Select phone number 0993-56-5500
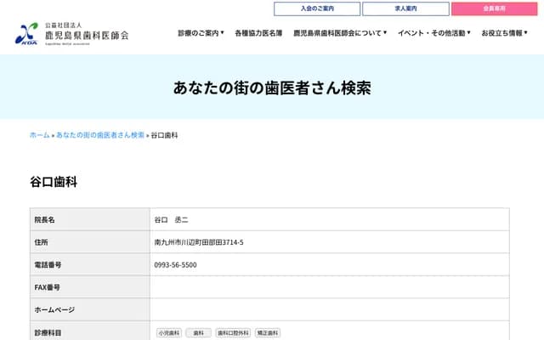This screenshot has height=340, width=544. [x=176, y=264]
